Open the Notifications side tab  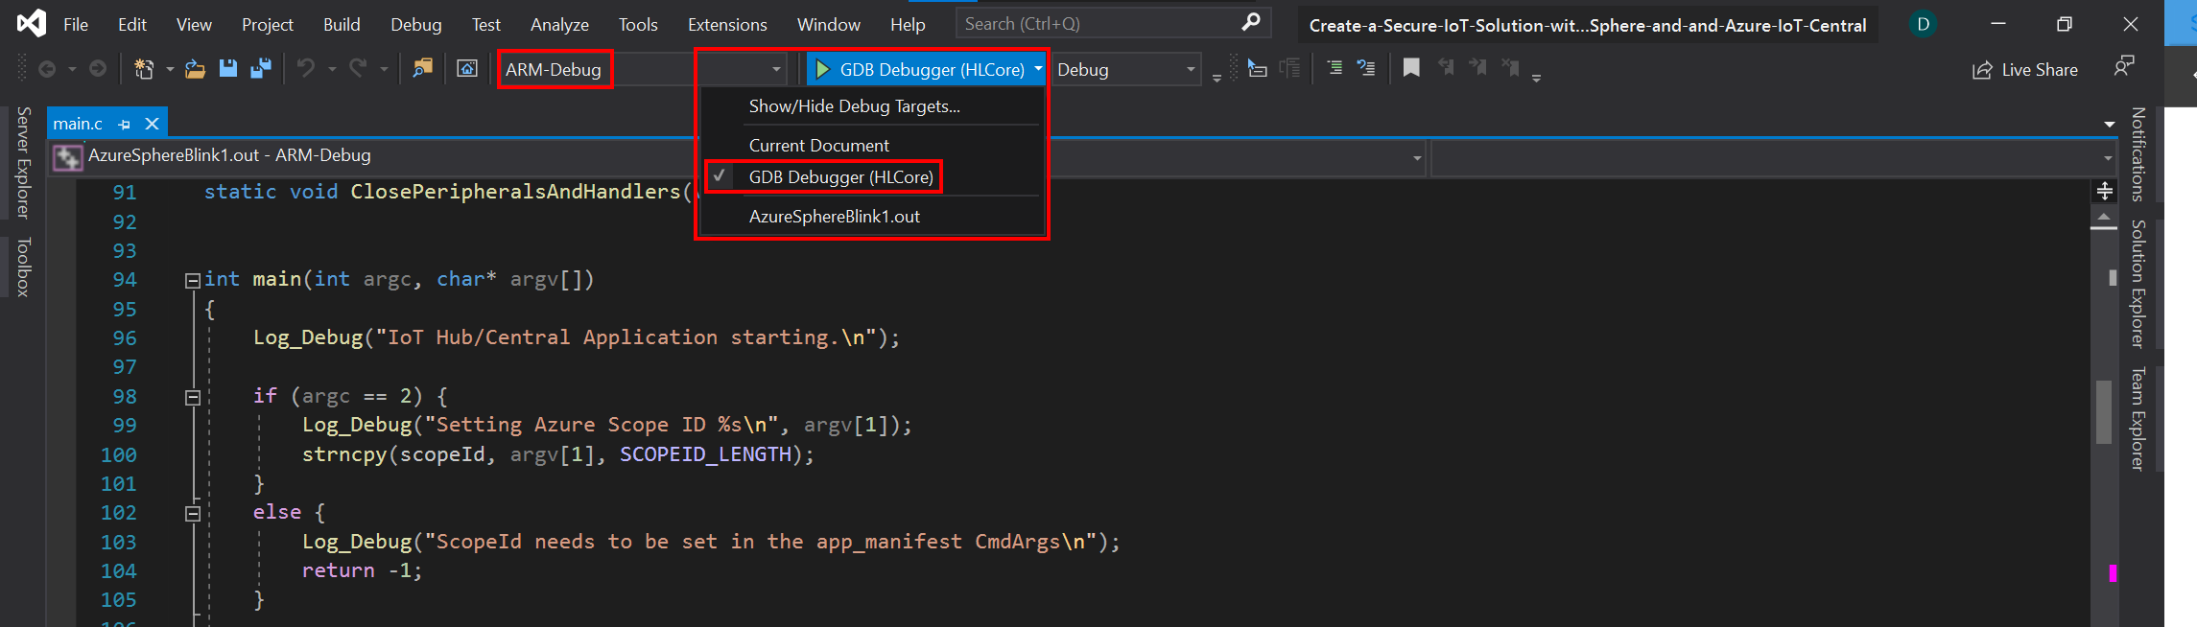coord(2138,154)
